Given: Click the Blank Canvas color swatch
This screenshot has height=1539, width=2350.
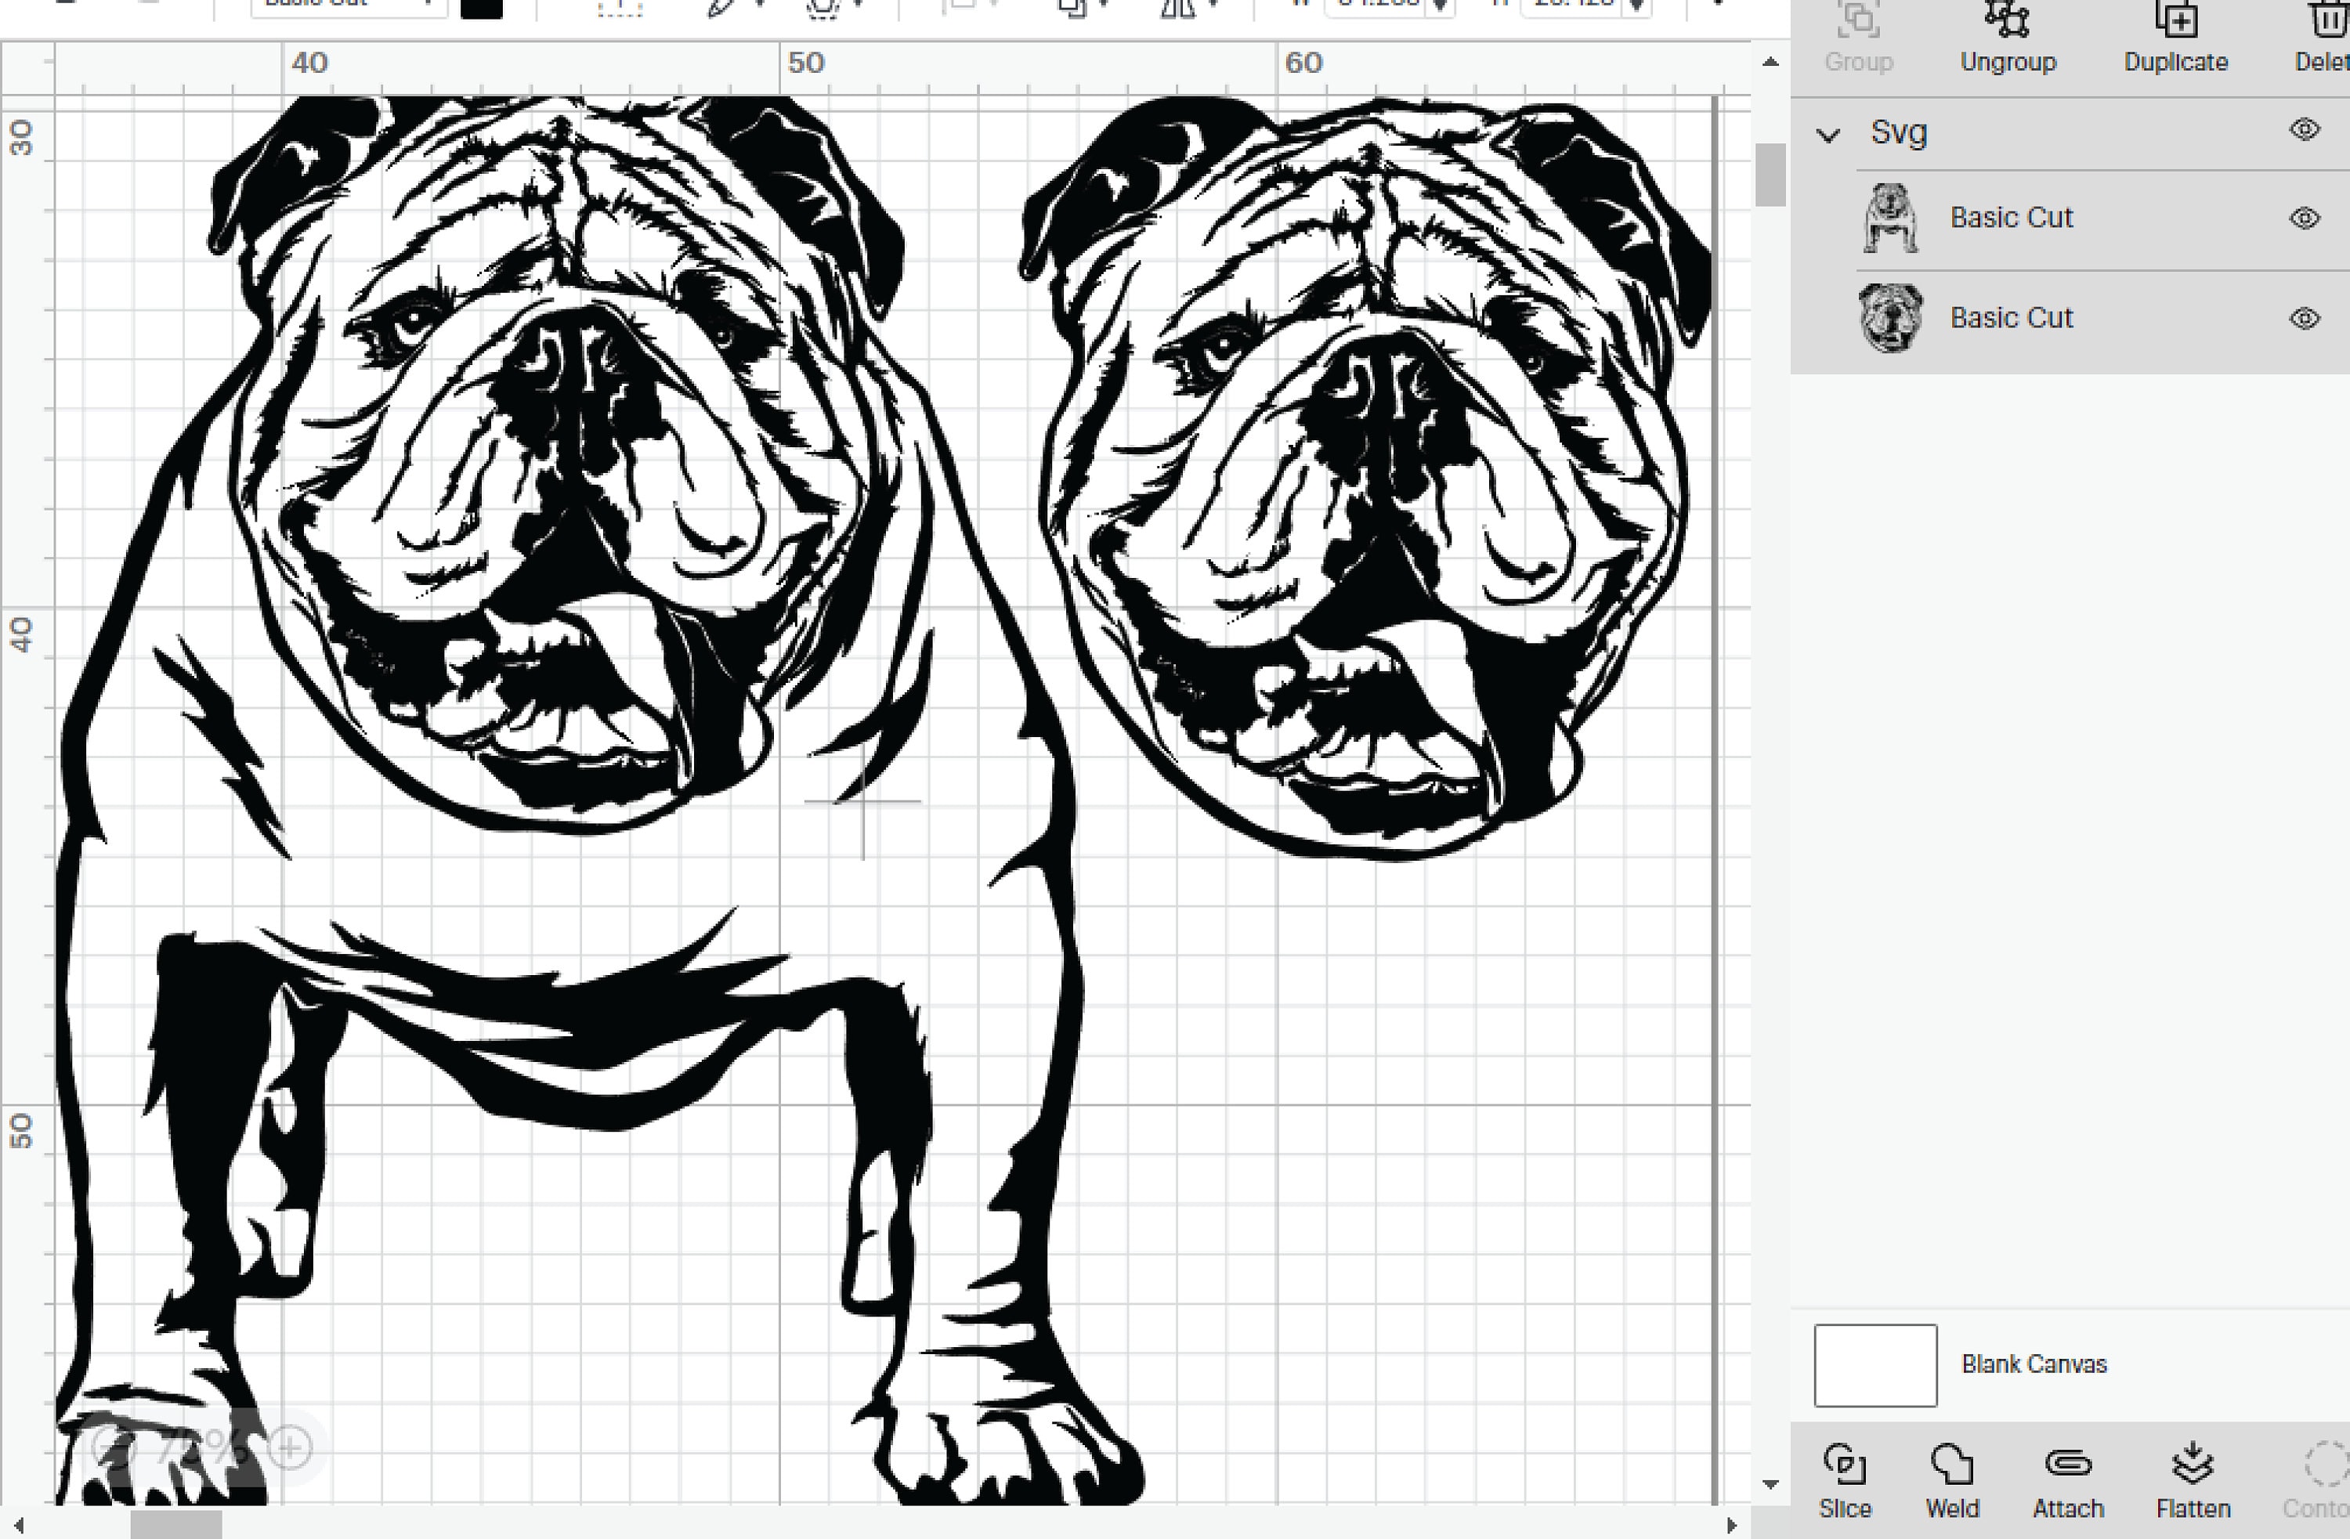Looking at the screenshot, I should coord(1875,1365).
